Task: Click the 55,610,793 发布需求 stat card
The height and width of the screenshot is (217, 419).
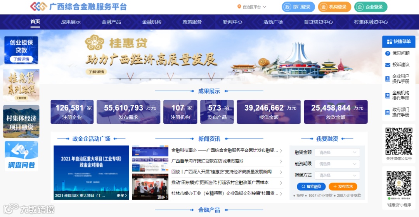Action: click(x=128, y=112)
